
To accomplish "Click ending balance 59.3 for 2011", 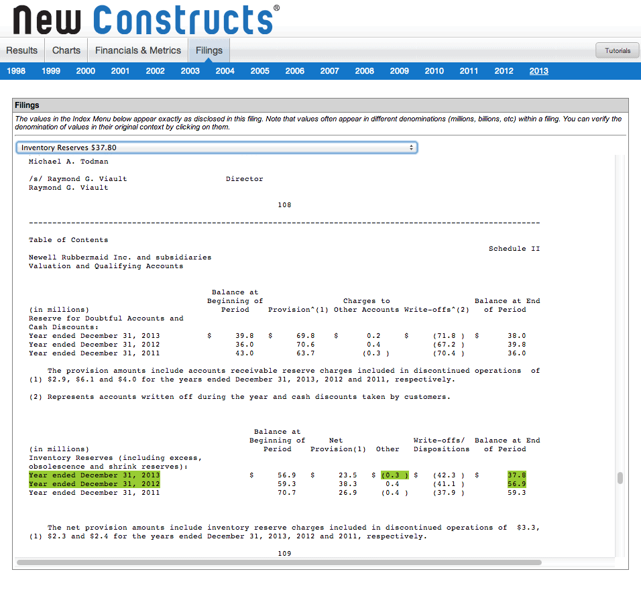I will click(x=517, y=493).
